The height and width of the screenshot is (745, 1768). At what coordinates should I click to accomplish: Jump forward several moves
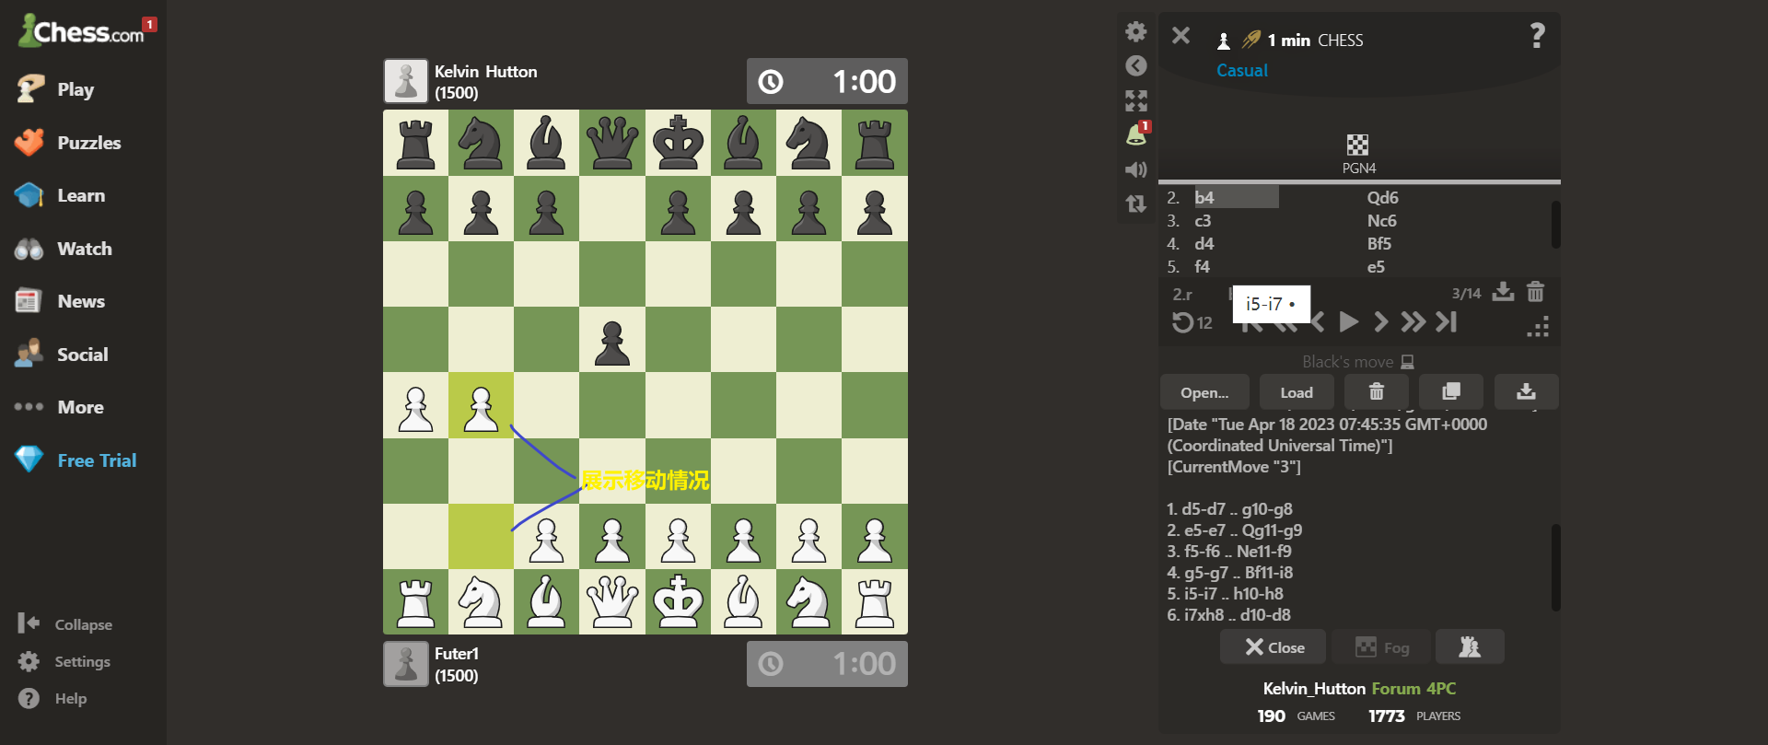(1413, 321)
